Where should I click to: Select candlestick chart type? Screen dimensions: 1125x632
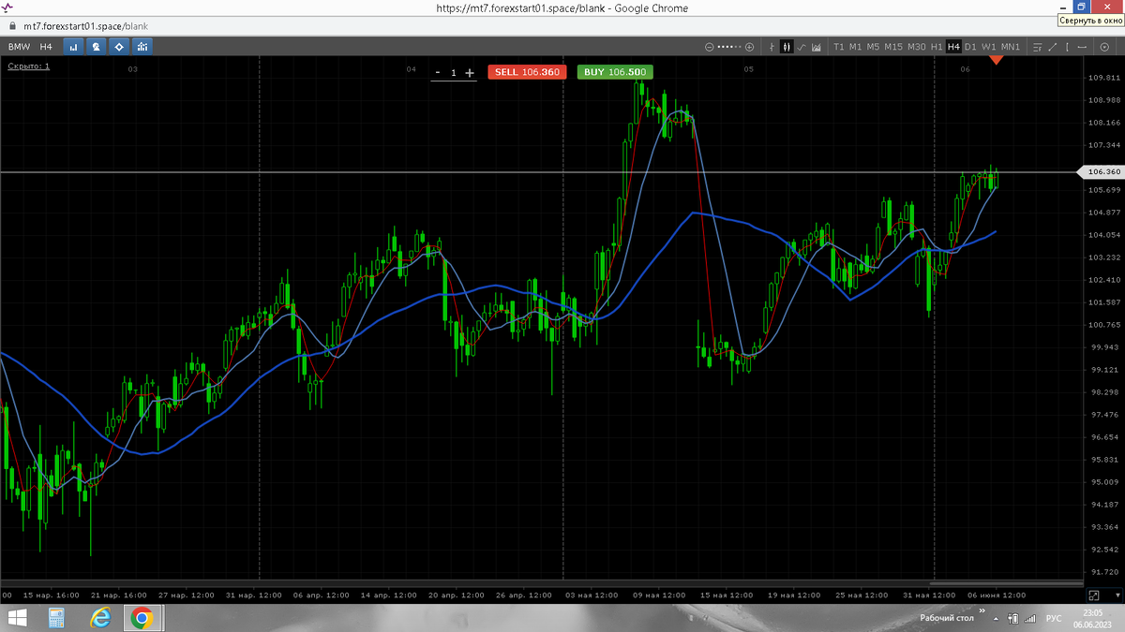click(787, 47)
